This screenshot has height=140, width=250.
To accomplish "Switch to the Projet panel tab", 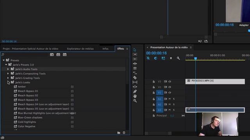I will click(x=30, y=49).
